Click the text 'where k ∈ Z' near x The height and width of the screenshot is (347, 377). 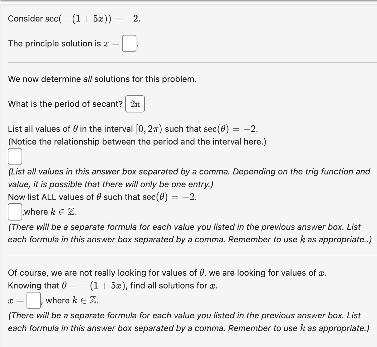71,300
